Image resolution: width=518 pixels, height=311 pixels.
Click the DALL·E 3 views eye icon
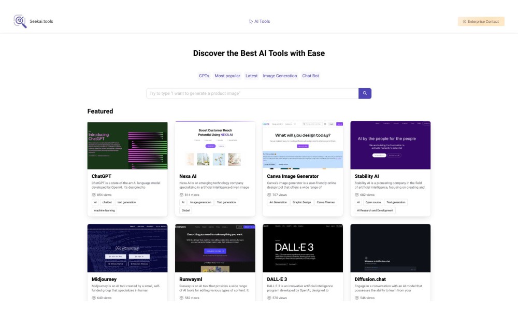[269, 298]
